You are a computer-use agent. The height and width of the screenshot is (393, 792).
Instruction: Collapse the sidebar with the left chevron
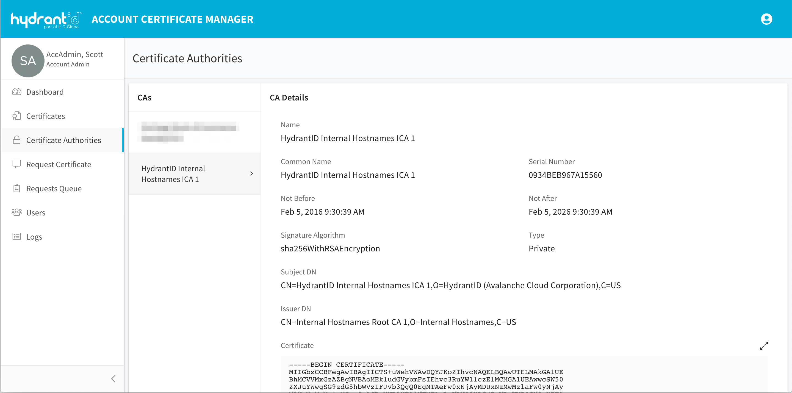click(113, 378)
